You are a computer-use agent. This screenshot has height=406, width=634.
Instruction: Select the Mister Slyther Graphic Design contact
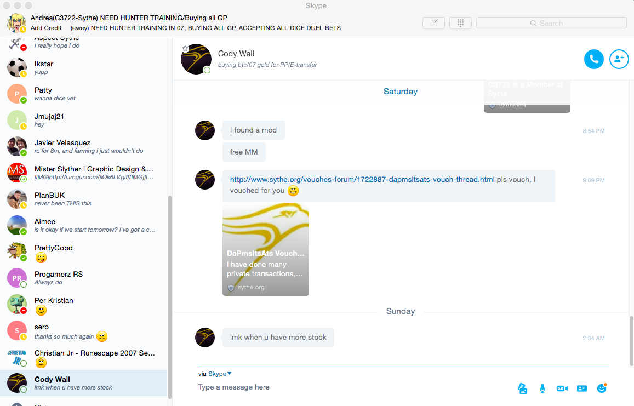click(83, 173)
